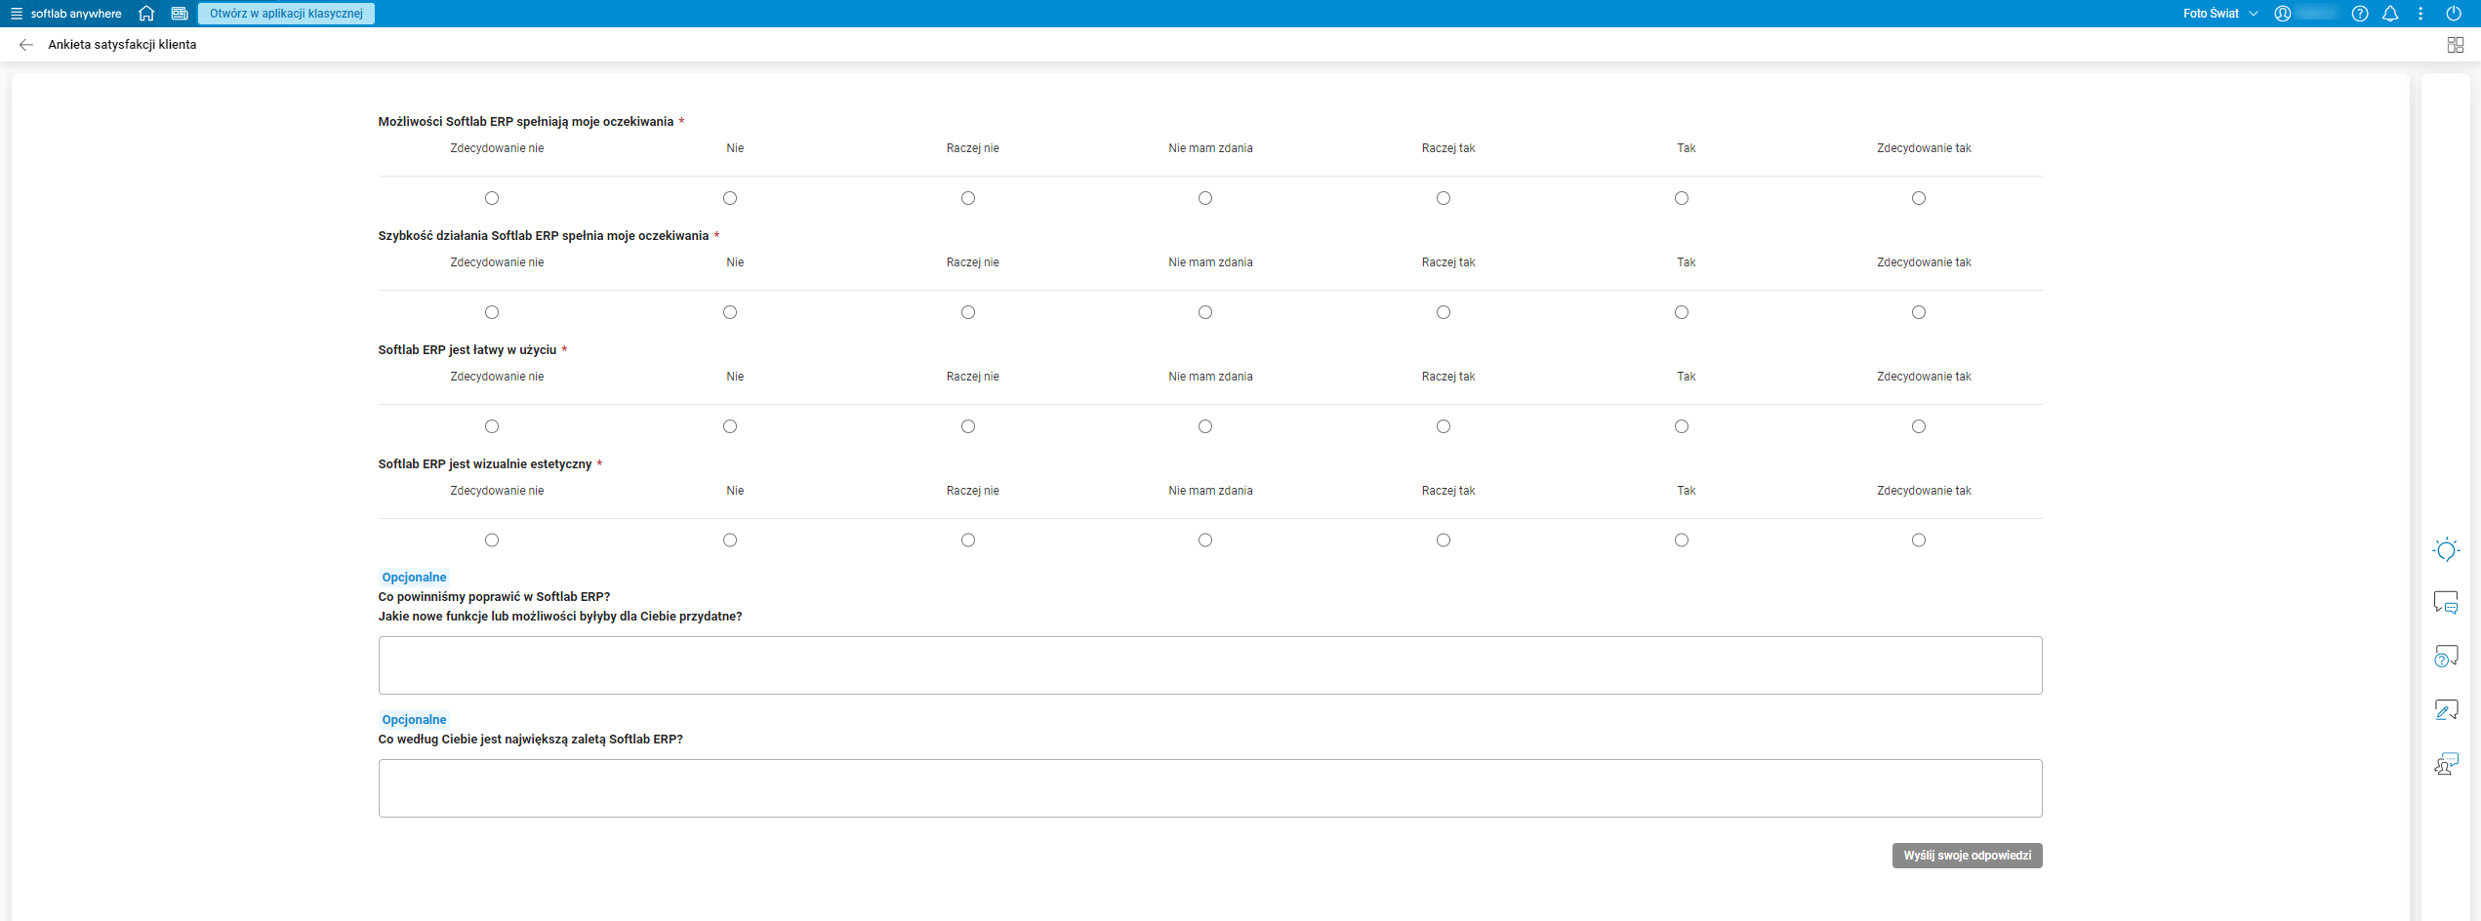This screenshot has width=2481, height=921.
Task: Select 'Raczej nie' for wizualnie estetyczny
Action: 968,541
